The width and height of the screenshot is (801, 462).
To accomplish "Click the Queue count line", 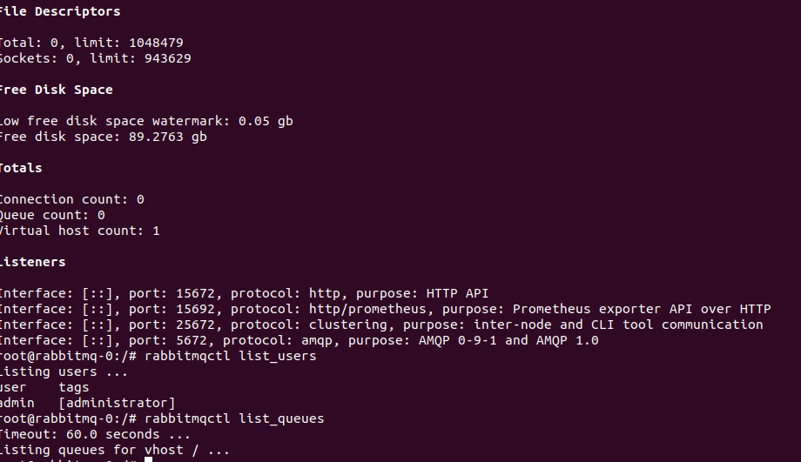I will (x=52, y=215).
